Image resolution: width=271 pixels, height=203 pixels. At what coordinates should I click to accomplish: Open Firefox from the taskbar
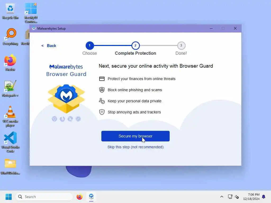point(79,197)
